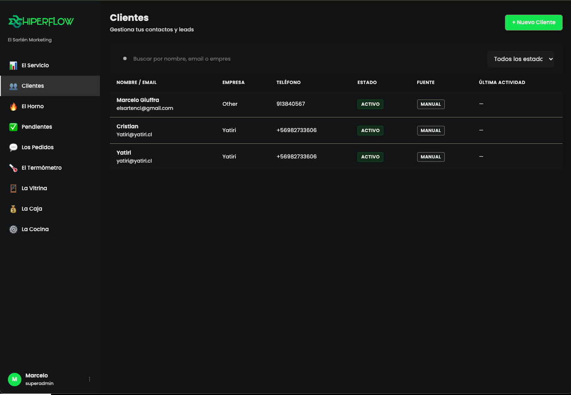Click the Última Actividad column header
The height and width of the screenshot is (395, 571).
tap(502, 82)
